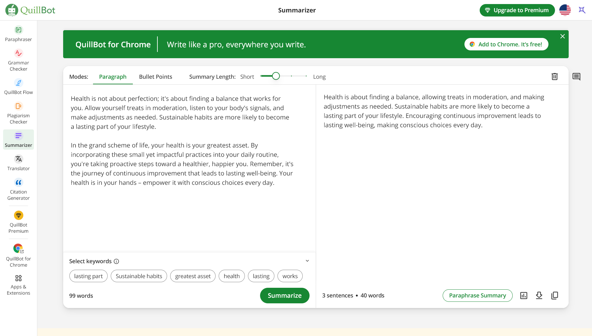Click the Summary Length slider handle

pyautogui.click(x=276, y=76)
